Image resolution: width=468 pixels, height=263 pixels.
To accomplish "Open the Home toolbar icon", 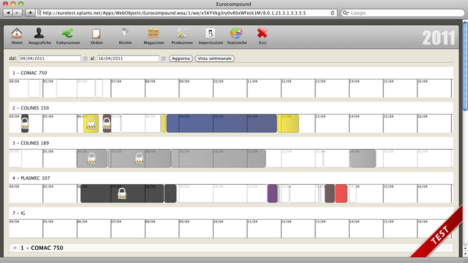I will point(17,33).
